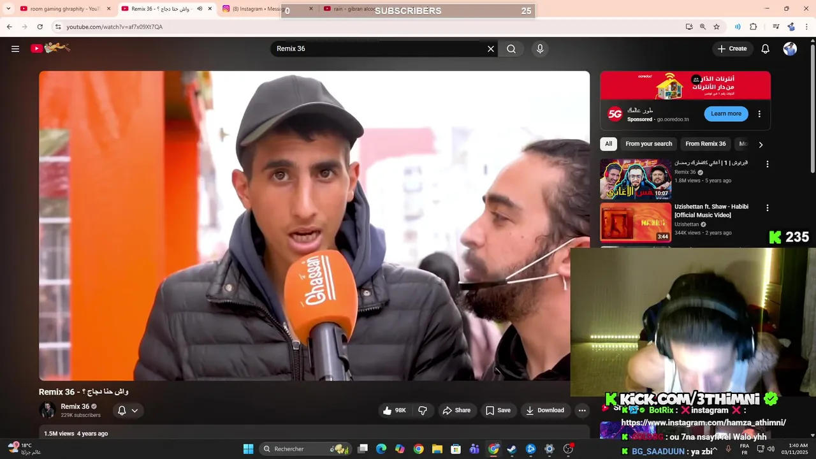816x459 pixels.
Task: Open the Chrome three-dot menu
Action: point(807,27)
